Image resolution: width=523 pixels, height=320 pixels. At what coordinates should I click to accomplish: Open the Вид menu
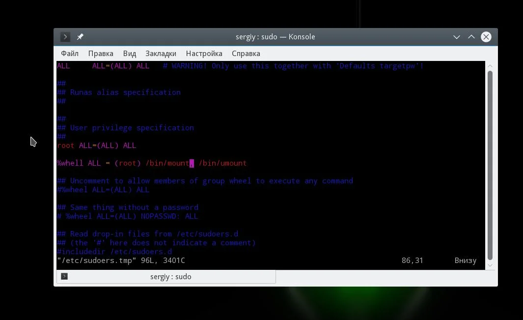click(x=130, y=54)
